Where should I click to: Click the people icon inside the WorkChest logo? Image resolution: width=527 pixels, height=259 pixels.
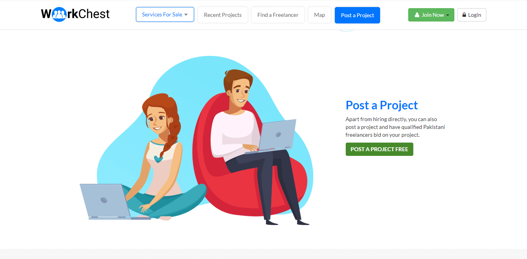[59, 14]
